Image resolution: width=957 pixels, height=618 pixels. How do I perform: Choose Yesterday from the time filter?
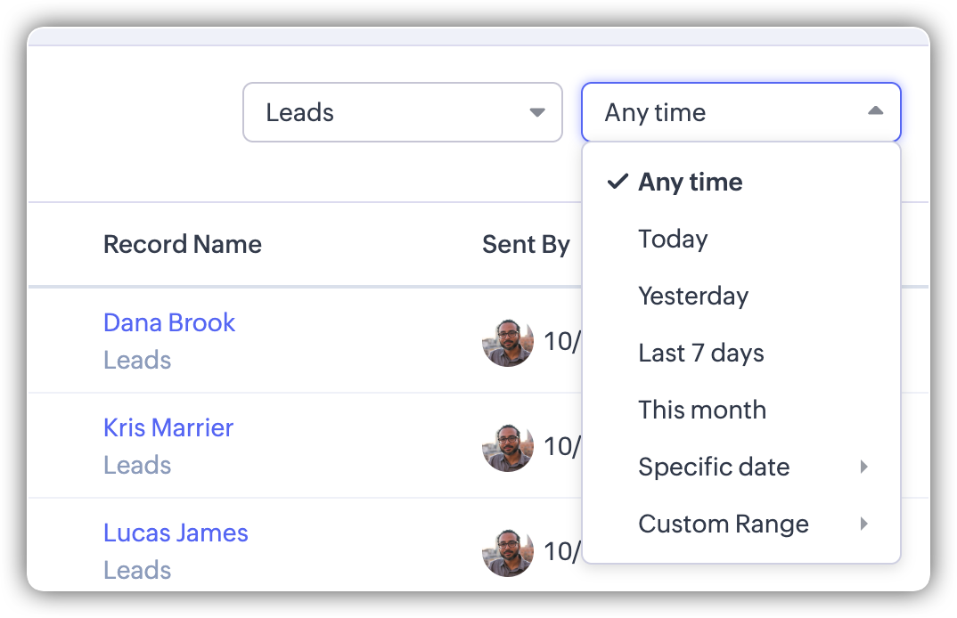pyautogui.click(x=693, y=297)
